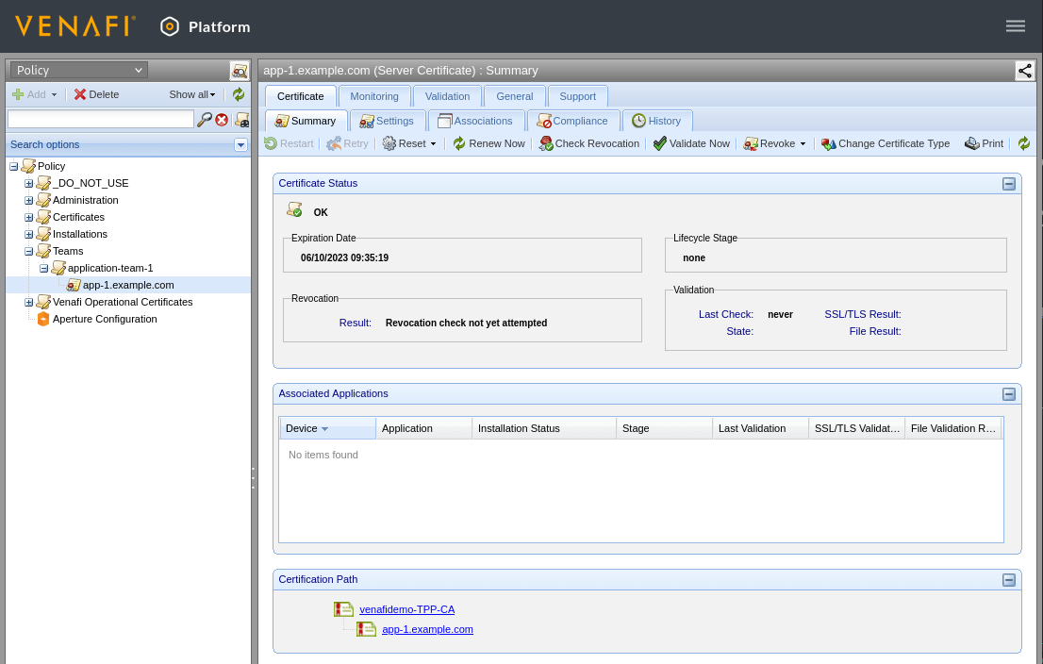The height and width of the screenshot is (664, 1043).
Task: Click Renew Now in the toolbar
Action: 488,143
